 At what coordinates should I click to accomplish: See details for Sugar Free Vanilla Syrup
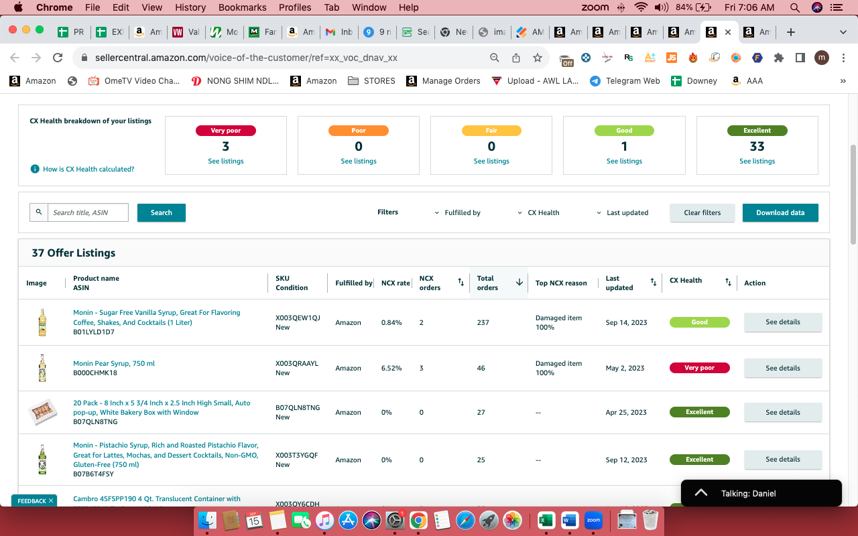coord(783,322)
